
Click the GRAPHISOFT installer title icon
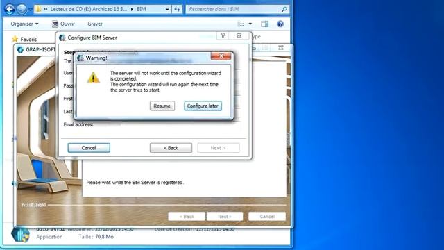(x=20, y=49)
